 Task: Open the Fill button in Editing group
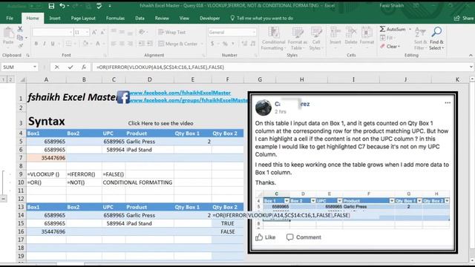tap(387, 38)
